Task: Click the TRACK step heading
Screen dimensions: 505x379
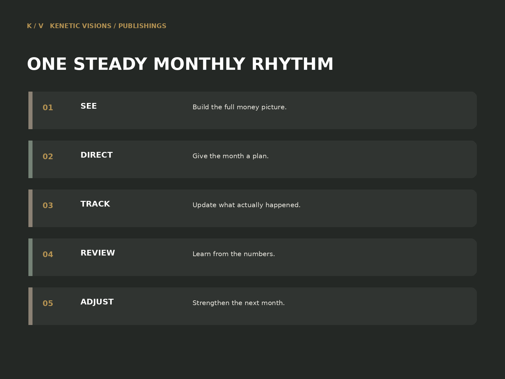Action: coord(95,204)
